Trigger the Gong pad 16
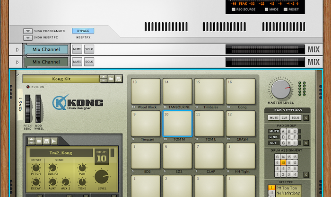 click(x=241, y=91)
